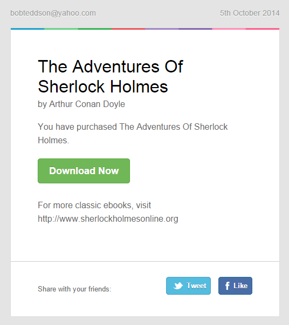Open the sherlockholmesonline.org link
289x325 pixels.
(108, 218)
